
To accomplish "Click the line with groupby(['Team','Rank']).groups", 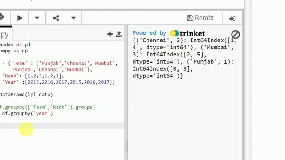I will click(x=48, y=107).
